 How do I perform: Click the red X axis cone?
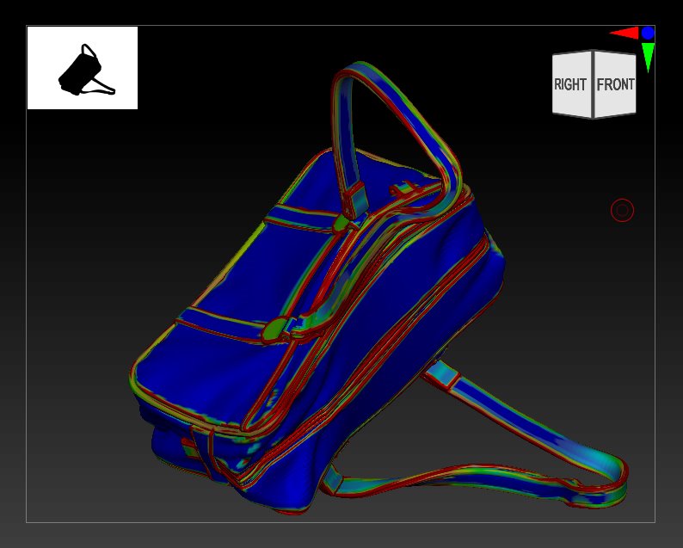coord(625,33)
